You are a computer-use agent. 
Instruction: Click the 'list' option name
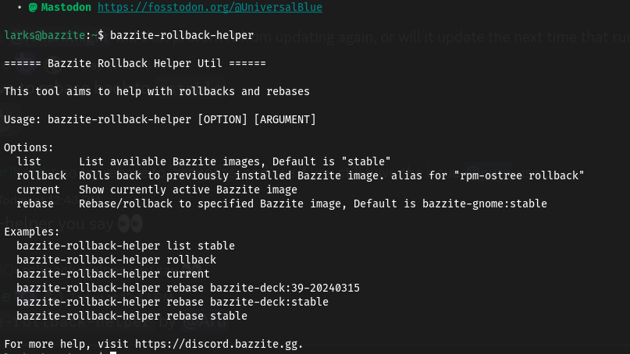[29, 161]
